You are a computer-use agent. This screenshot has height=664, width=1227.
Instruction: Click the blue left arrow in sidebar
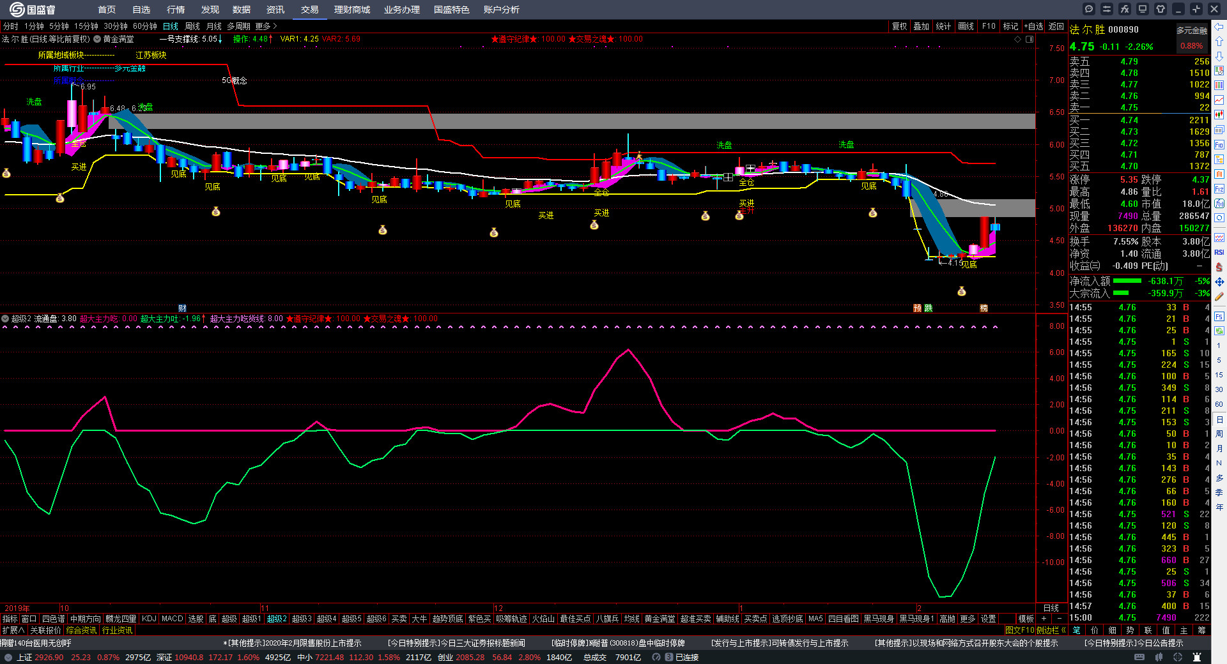pyautogui.click(x=1219, y=27)
